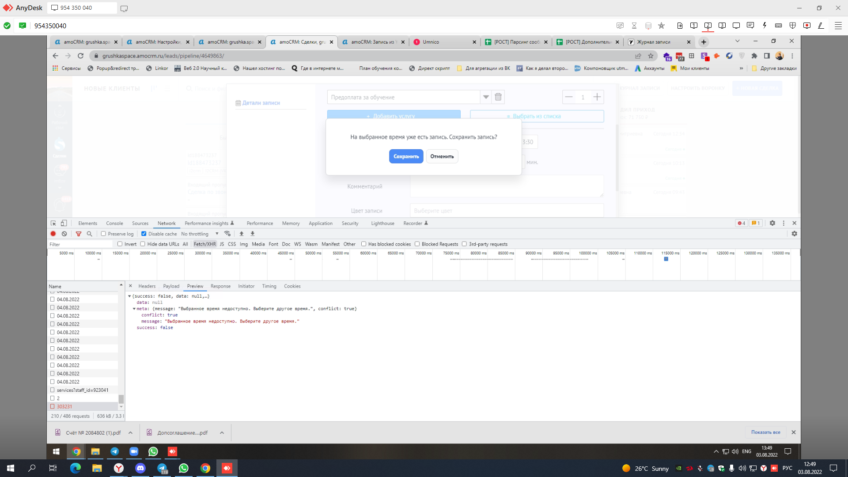Check the Hide data URLs option
Screen dimensions: 848x477
[x=143, y=244]
